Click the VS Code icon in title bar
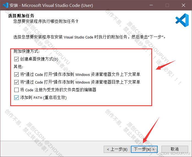This screenshot has width=192, height=157. pyautogui.click(x=6, y=5)
